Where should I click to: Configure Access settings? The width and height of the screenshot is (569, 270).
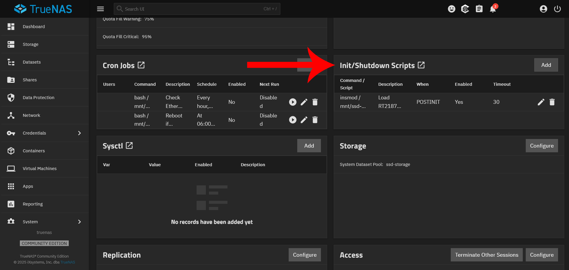542,255
